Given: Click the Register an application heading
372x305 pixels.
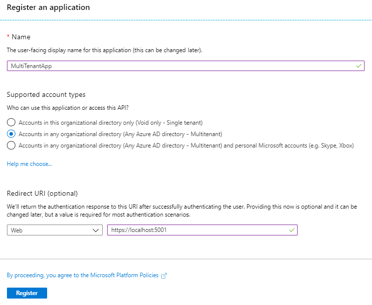Looking at the screenshot, I should pos(49,7).
